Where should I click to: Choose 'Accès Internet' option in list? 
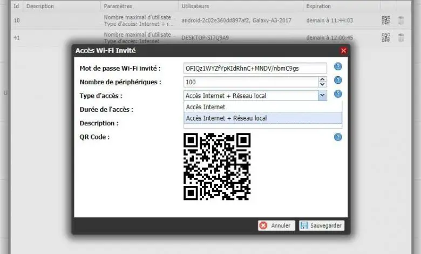[x=263, y=107]
